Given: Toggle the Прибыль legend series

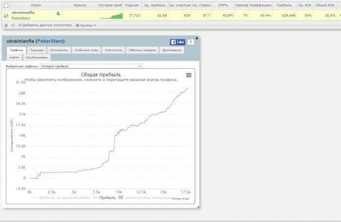Looking at the screenshot, I should [104, 198].
